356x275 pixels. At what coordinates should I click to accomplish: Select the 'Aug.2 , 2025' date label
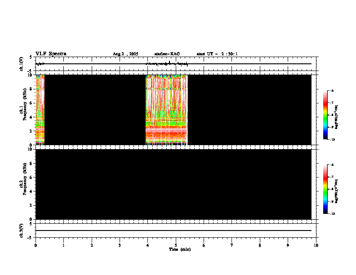click(125, 54)
